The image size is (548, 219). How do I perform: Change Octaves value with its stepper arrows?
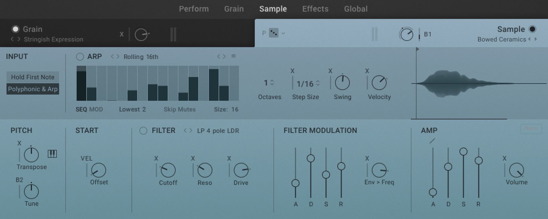(272, 83)
